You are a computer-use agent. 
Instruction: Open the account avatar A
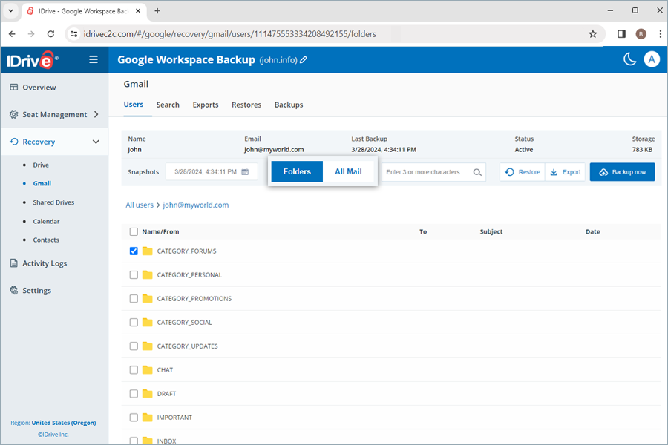click(652, 59)
